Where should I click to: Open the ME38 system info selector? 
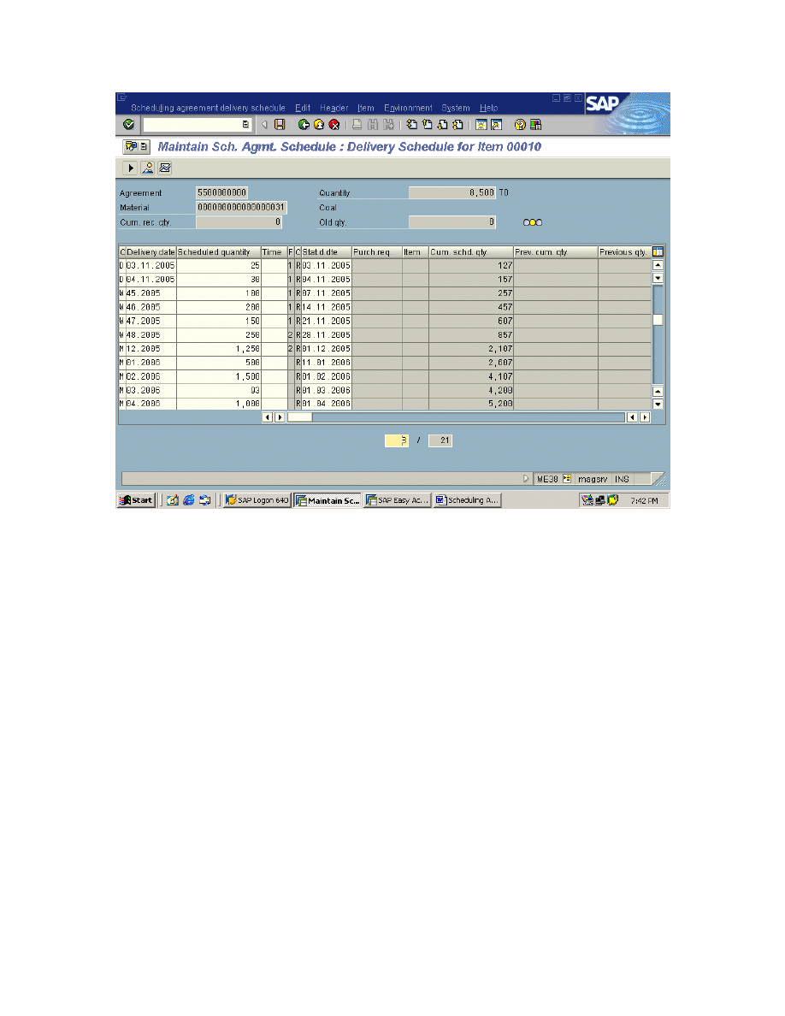(x=566, y=479)
